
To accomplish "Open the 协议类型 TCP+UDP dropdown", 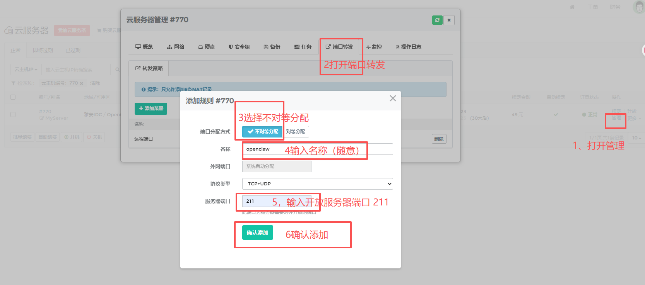I will (x=318, y=184).
